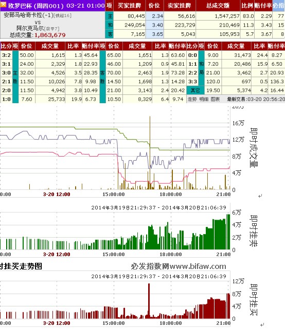
Task: Open the 走势 trend tab
Action: click(191, 99)
